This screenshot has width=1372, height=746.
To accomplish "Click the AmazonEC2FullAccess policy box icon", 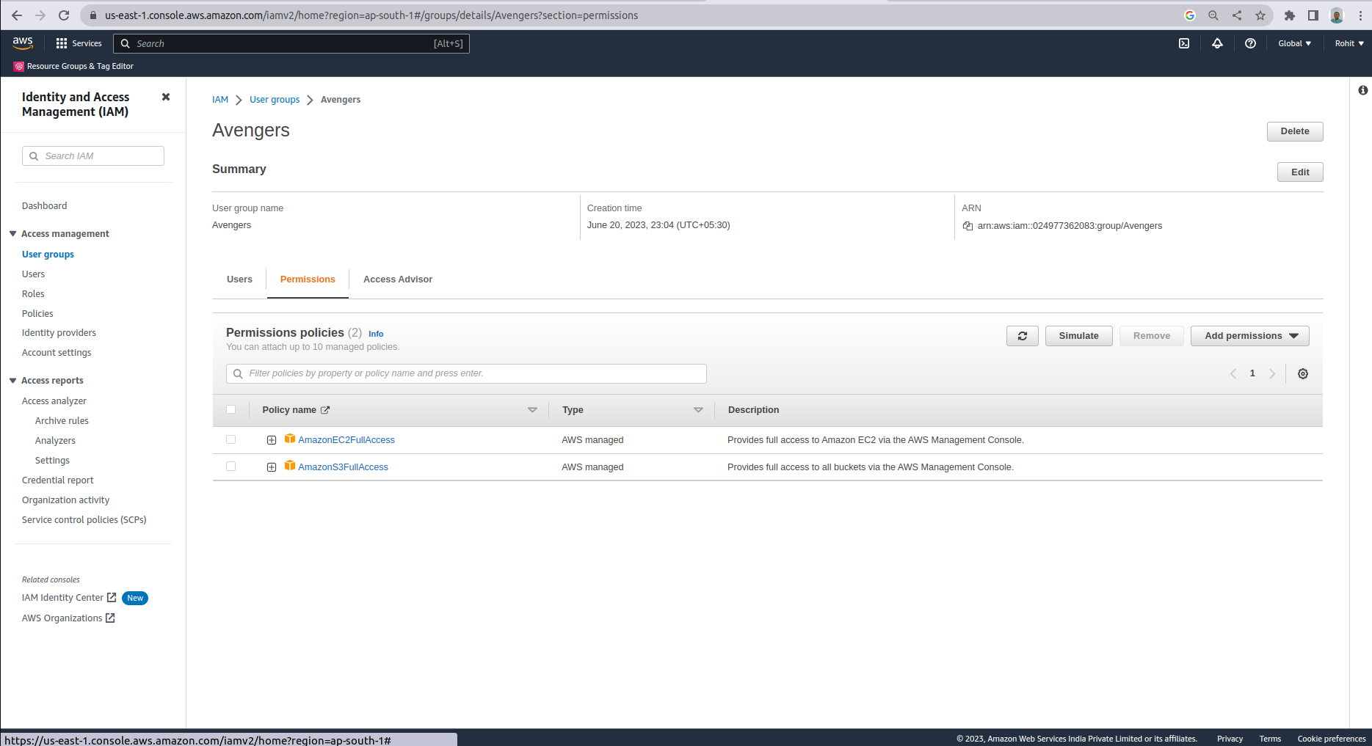I will [290, 439].
